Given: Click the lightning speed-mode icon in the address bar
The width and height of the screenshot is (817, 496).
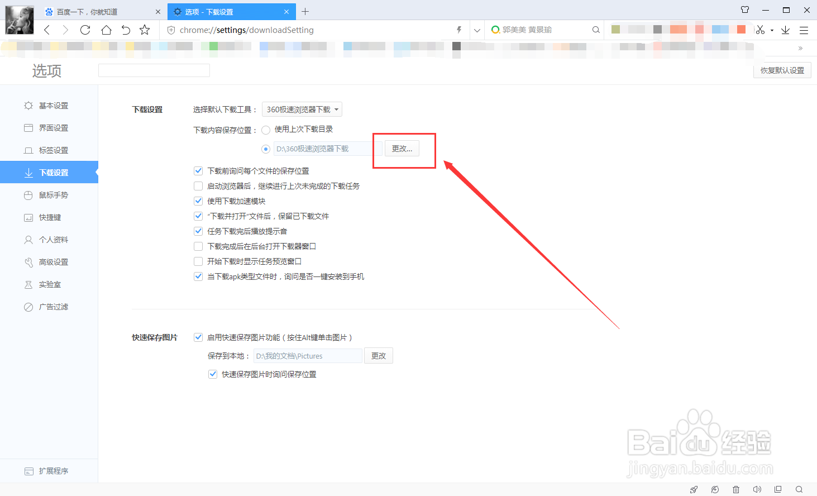Looking at the screenshot, I should point(459,30).
